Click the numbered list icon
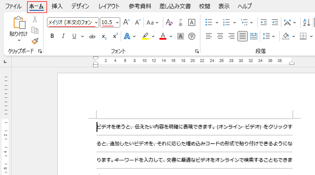The height and width of the screenshot is (175, 315). [x=226, y=22]
